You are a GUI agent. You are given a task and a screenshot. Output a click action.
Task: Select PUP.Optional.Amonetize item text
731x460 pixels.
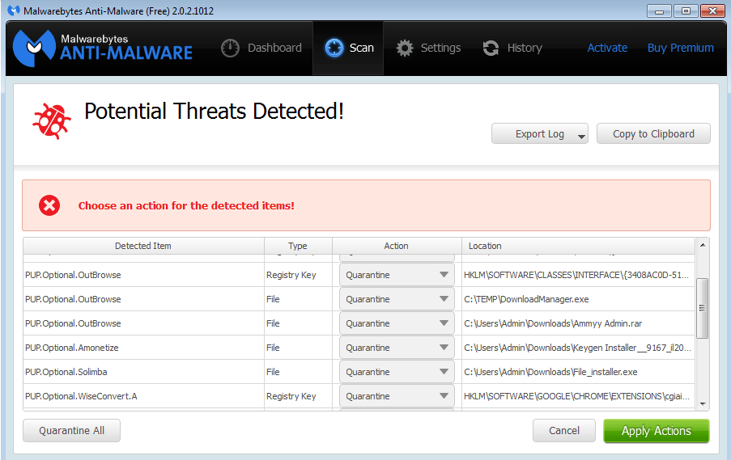click(72, 348)
